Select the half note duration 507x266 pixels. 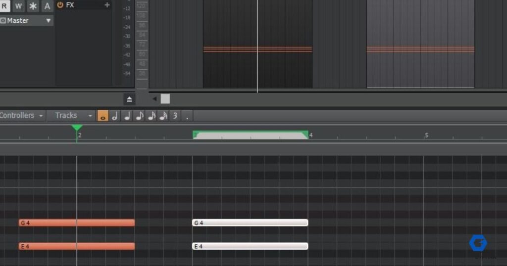click(115, 116)
